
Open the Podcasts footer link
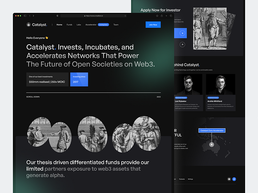click(x=182, y=179)
